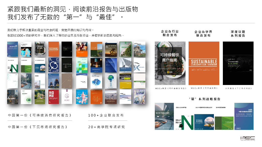Image resolution: width=262 pixels, height=147 pixels.
Task: Select 中国第一份《下沉市场研究报告》text
Action: coord(38,126)
